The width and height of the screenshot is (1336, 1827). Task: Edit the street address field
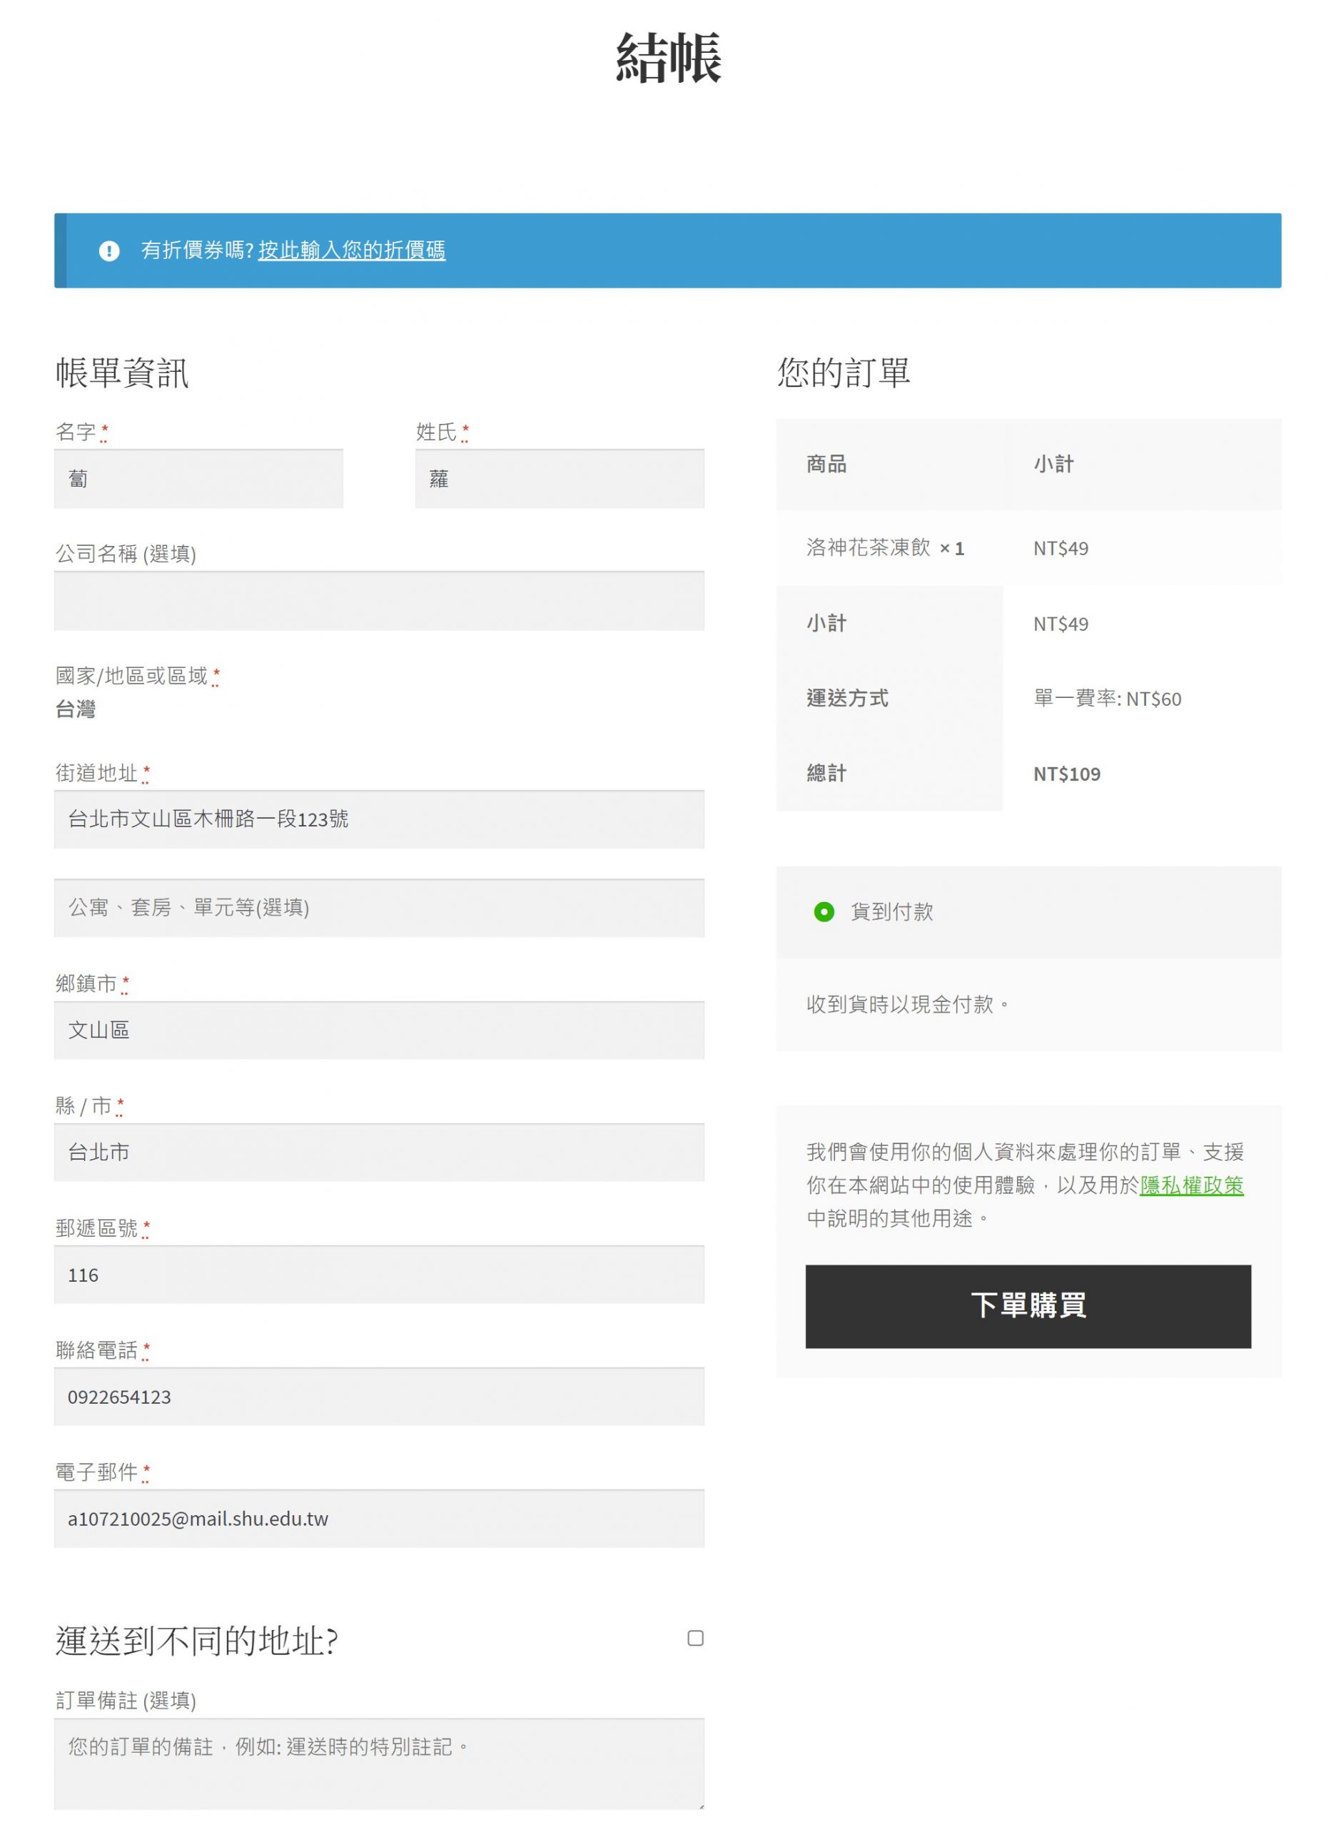pos(378,819)
